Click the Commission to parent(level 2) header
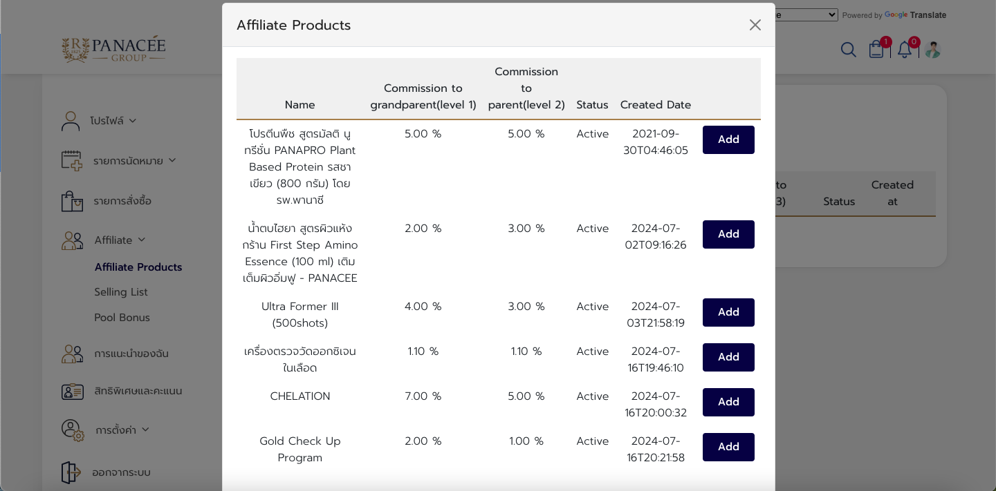 point(526,88)
